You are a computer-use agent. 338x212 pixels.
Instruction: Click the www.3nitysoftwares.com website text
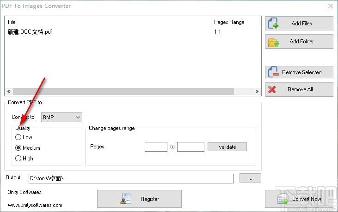point(35,205)
